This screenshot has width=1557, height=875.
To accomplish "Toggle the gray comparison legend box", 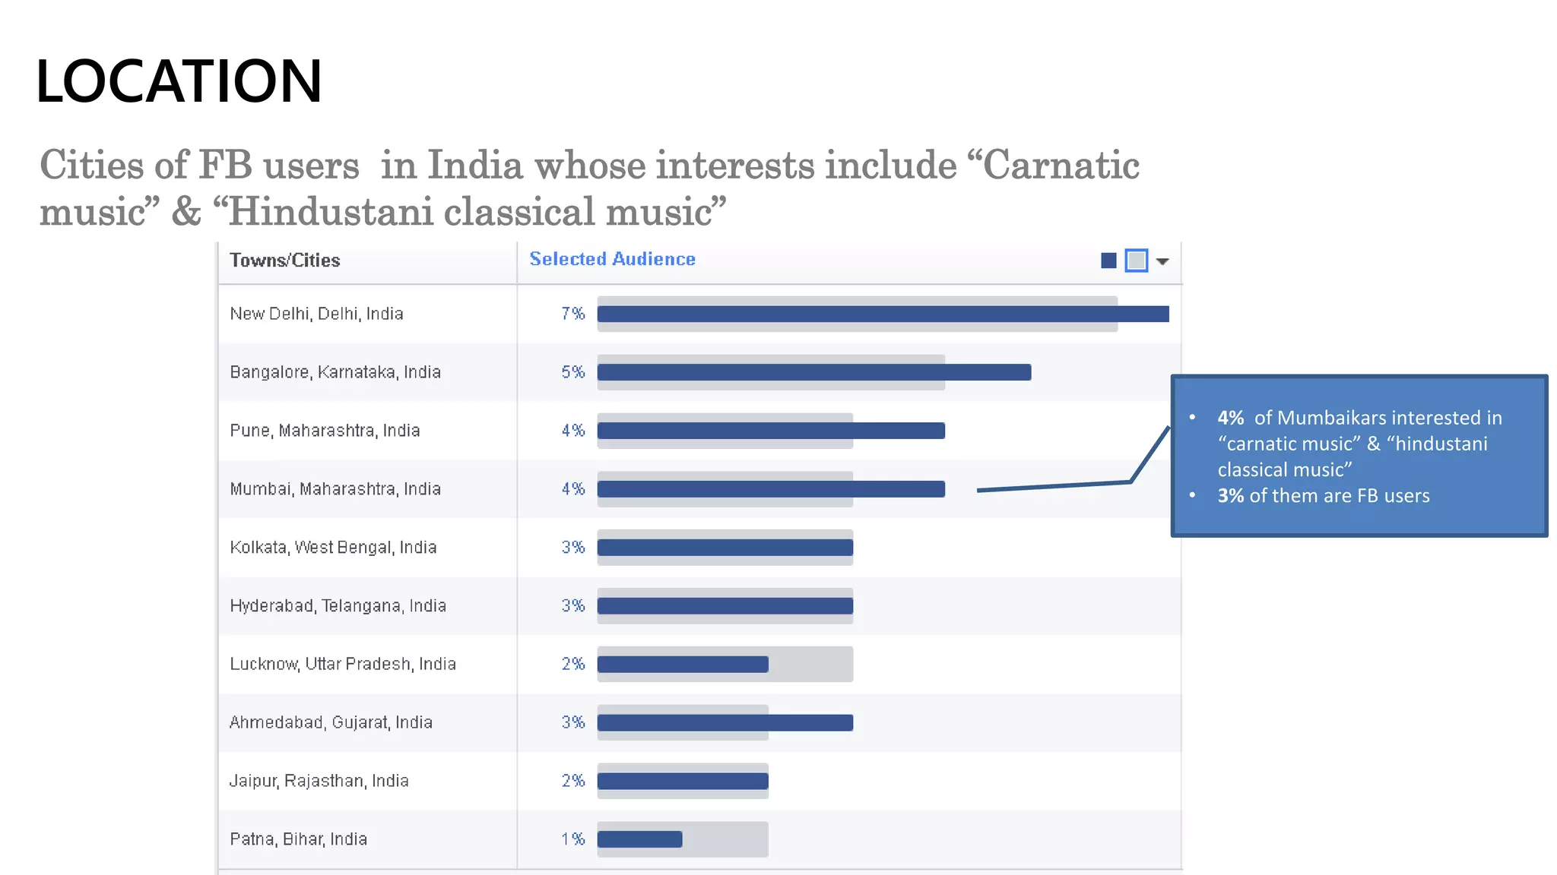I will click(1136, 261).
